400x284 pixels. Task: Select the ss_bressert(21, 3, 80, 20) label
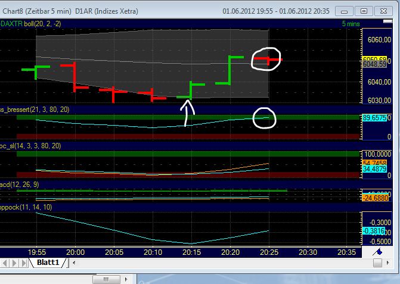click(x=35, y=110)
